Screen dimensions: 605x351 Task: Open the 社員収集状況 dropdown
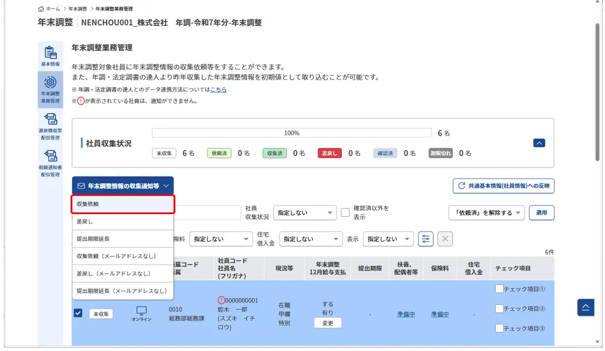pos(304,212)
